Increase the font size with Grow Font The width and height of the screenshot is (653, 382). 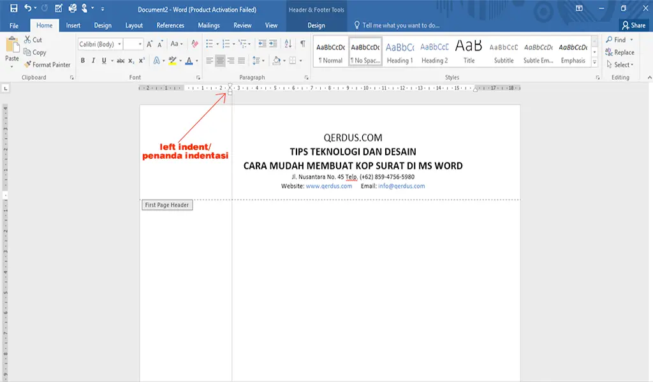(x=149, y=44)
